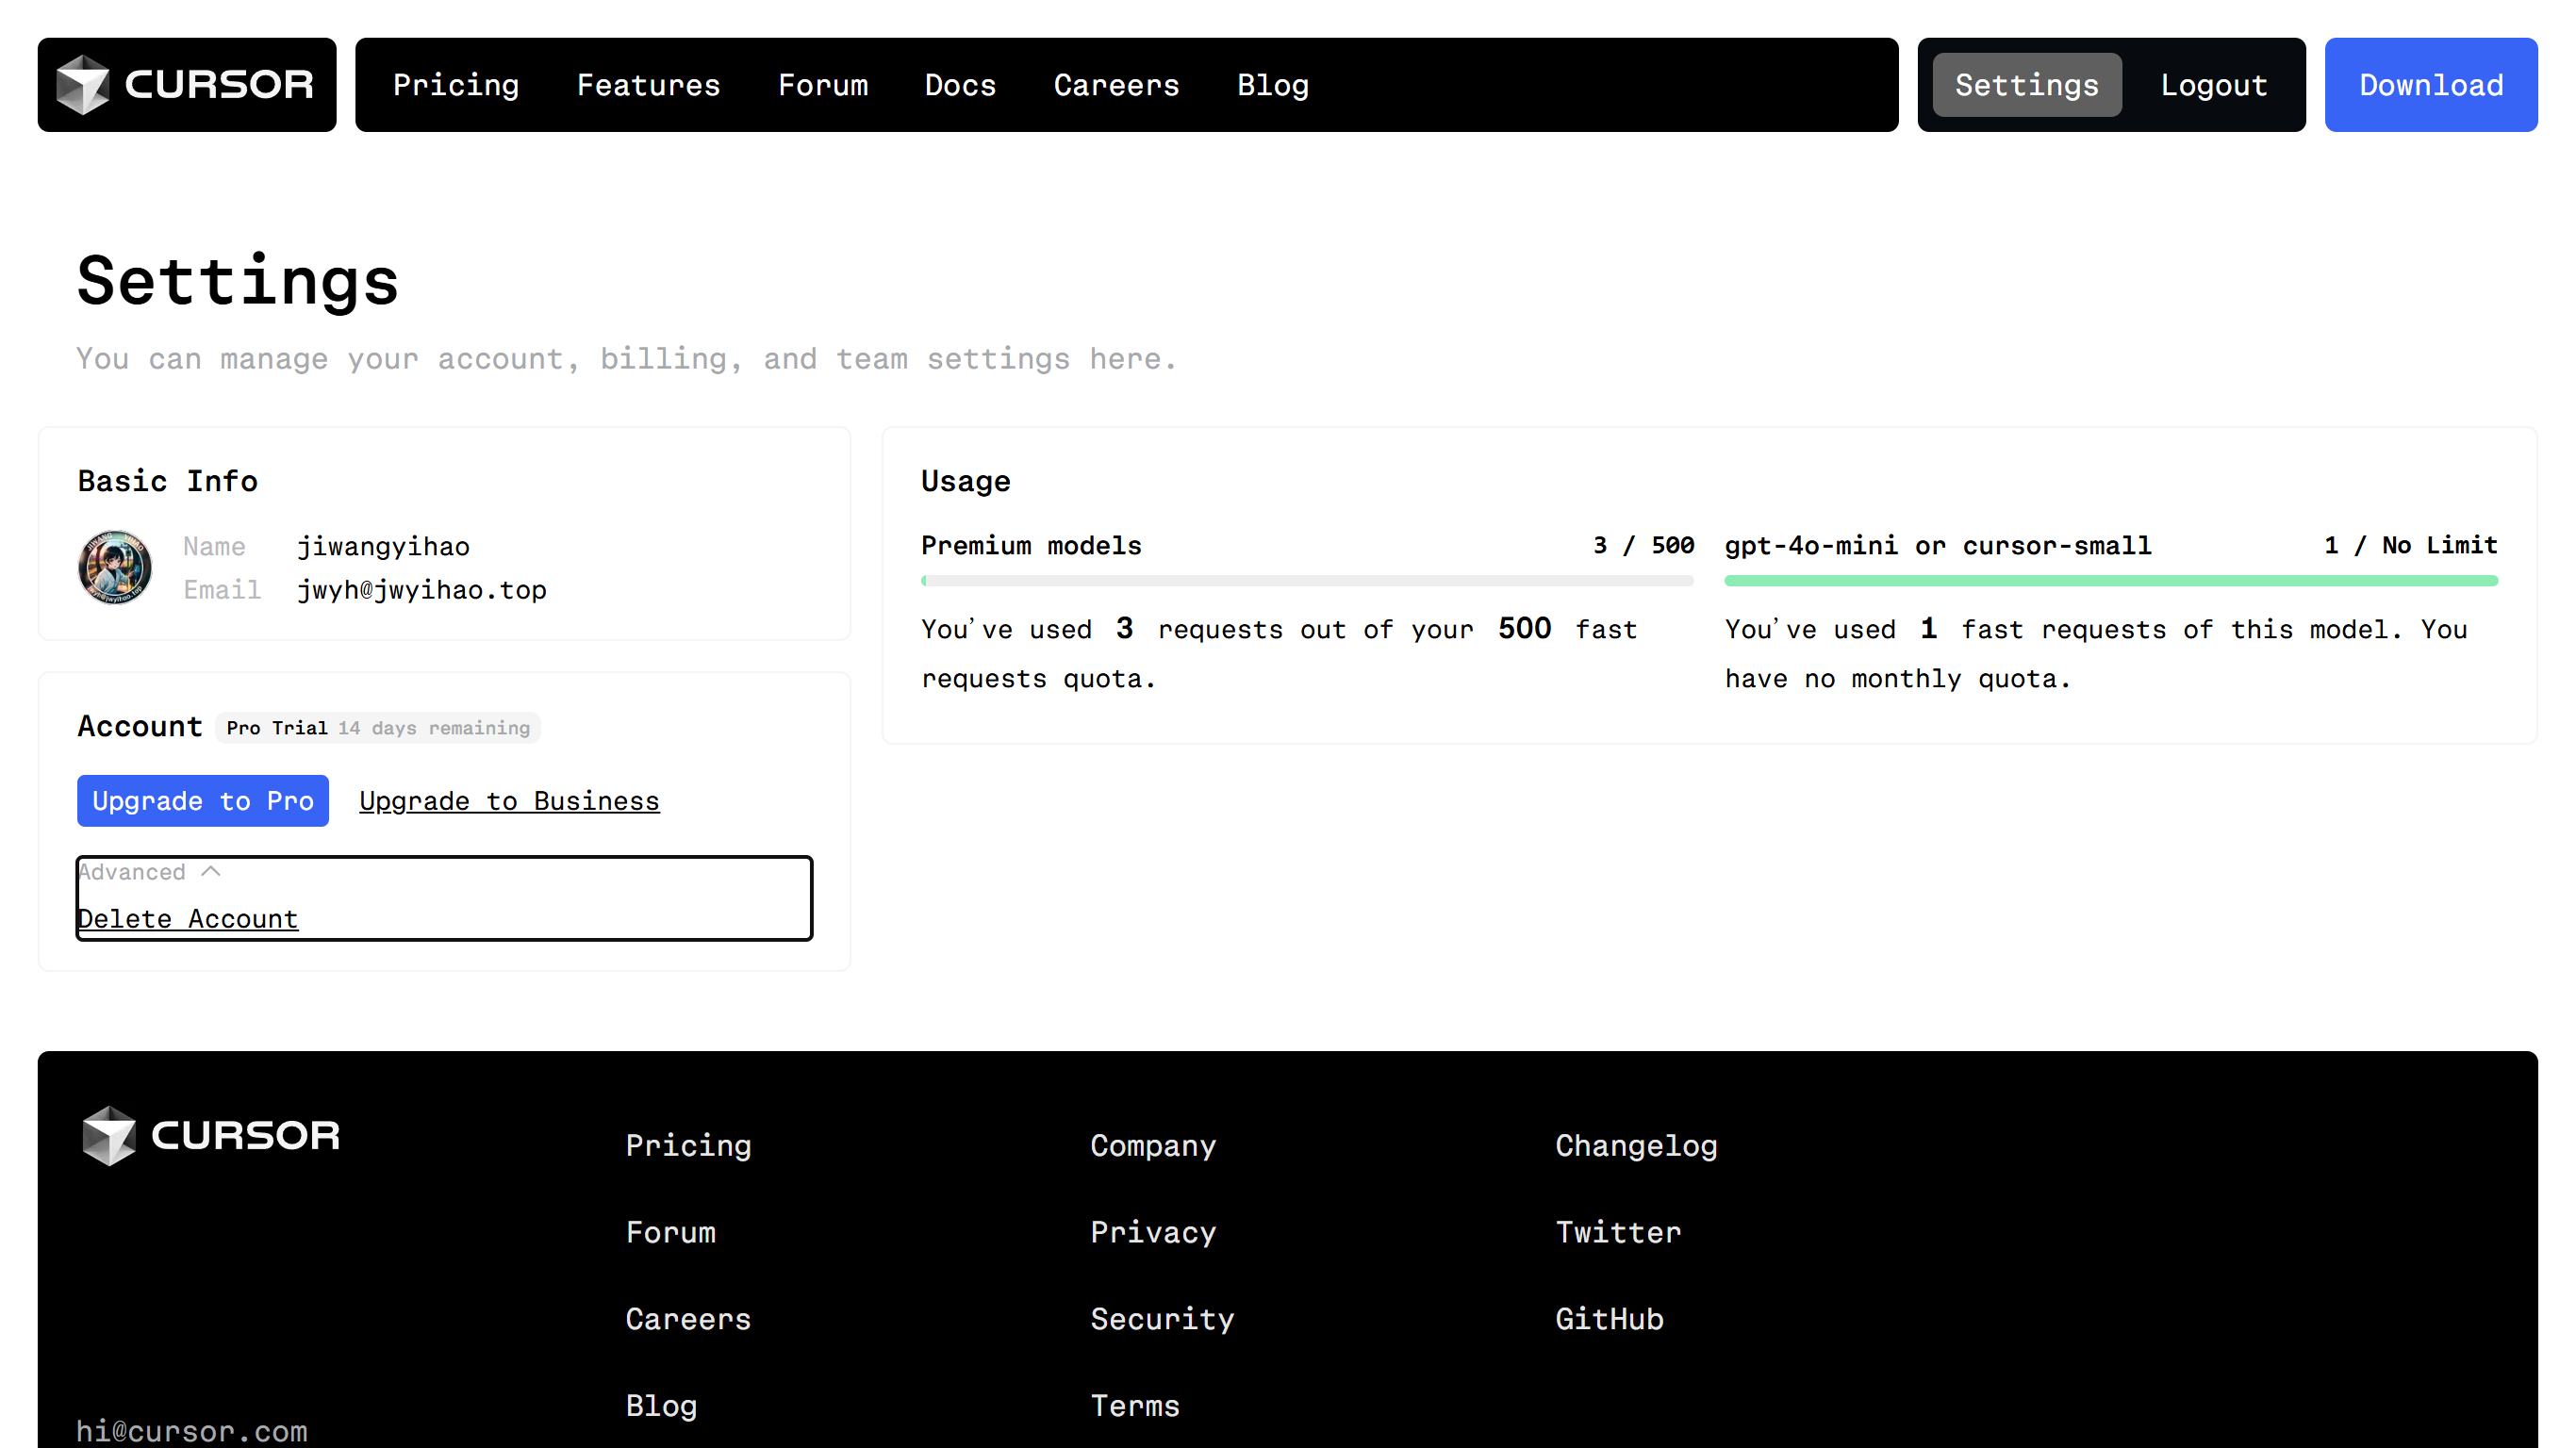Click the 'Usage' heading
This screenshot has height=1448, width=2576.
click(x=965, y=481)
